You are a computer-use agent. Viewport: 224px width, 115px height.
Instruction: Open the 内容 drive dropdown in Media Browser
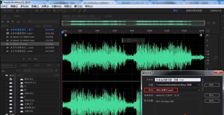click(38, 71)
